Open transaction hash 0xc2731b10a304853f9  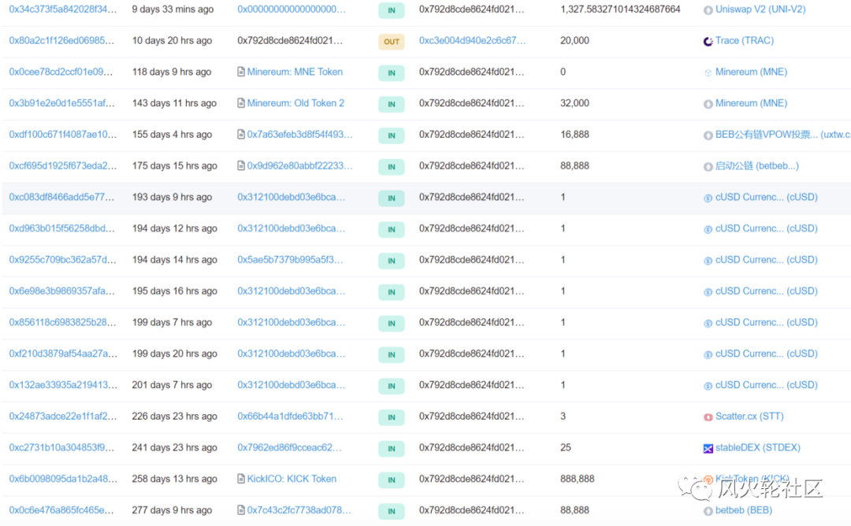click(61, 447)
